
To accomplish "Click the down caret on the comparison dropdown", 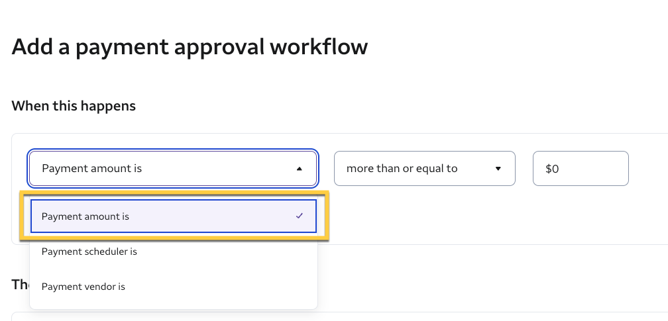I will coord(498,169).
